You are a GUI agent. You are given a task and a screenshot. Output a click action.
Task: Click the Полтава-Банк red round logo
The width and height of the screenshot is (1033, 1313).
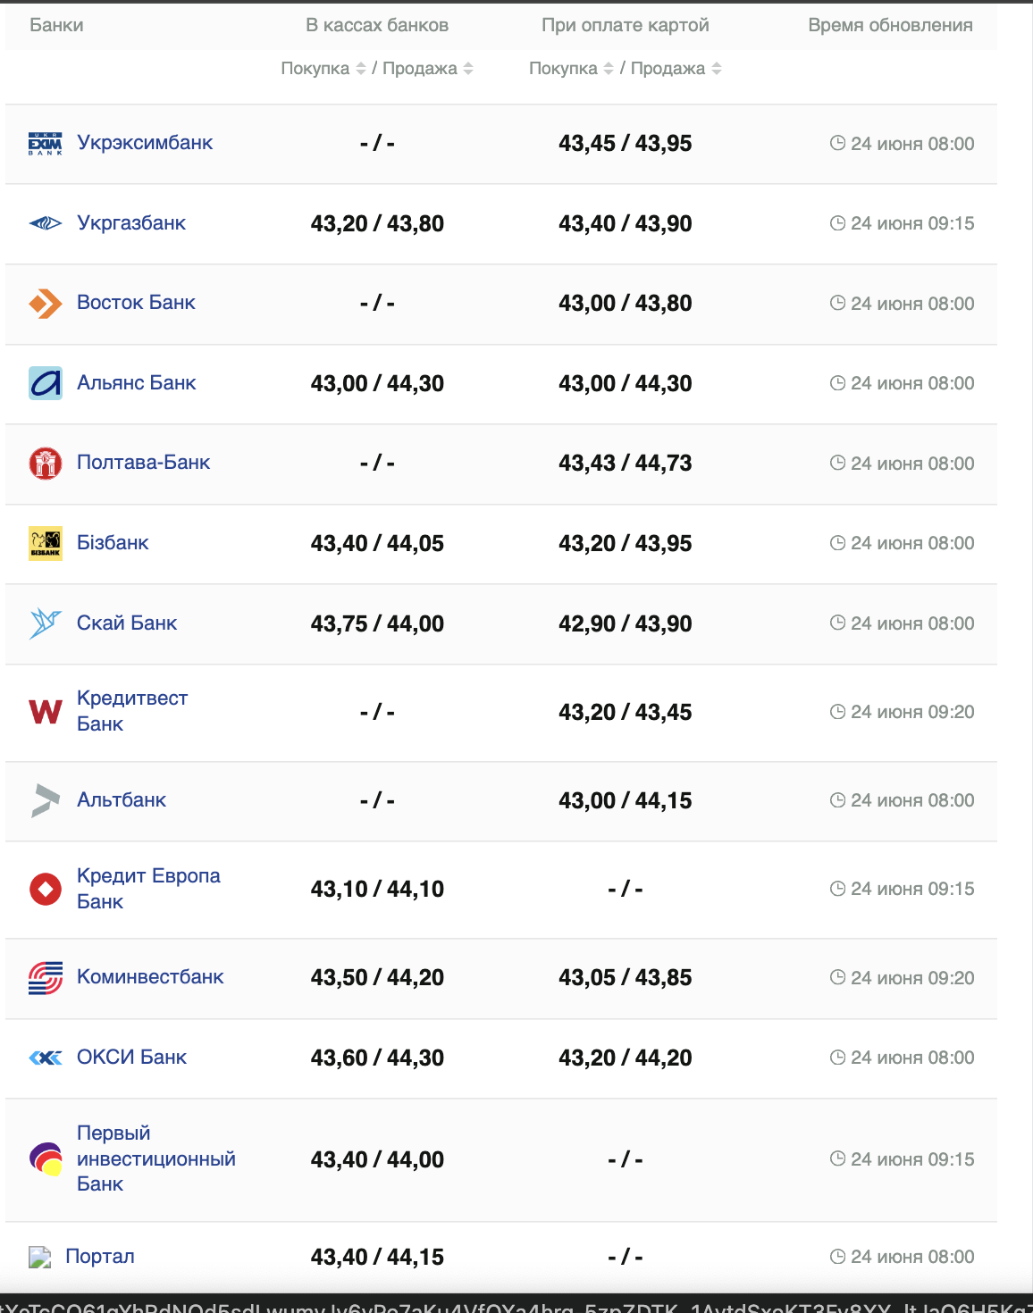pyautogui.click(x=46, y=464)
